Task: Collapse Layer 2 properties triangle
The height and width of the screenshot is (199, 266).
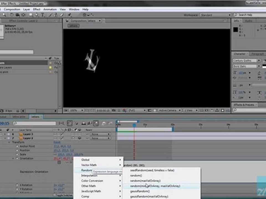Action: [x=5, y=138]
